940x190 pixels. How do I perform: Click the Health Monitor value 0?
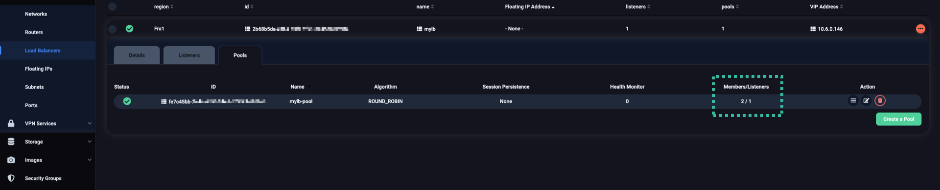tap(627, 101)
